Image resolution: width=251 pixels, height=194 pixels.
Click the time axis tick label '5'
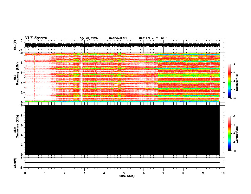point(124,173)
